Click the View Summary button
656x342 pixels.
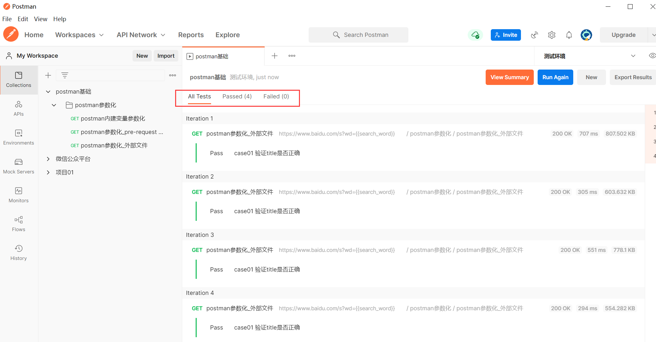click(x=509, y=77)
